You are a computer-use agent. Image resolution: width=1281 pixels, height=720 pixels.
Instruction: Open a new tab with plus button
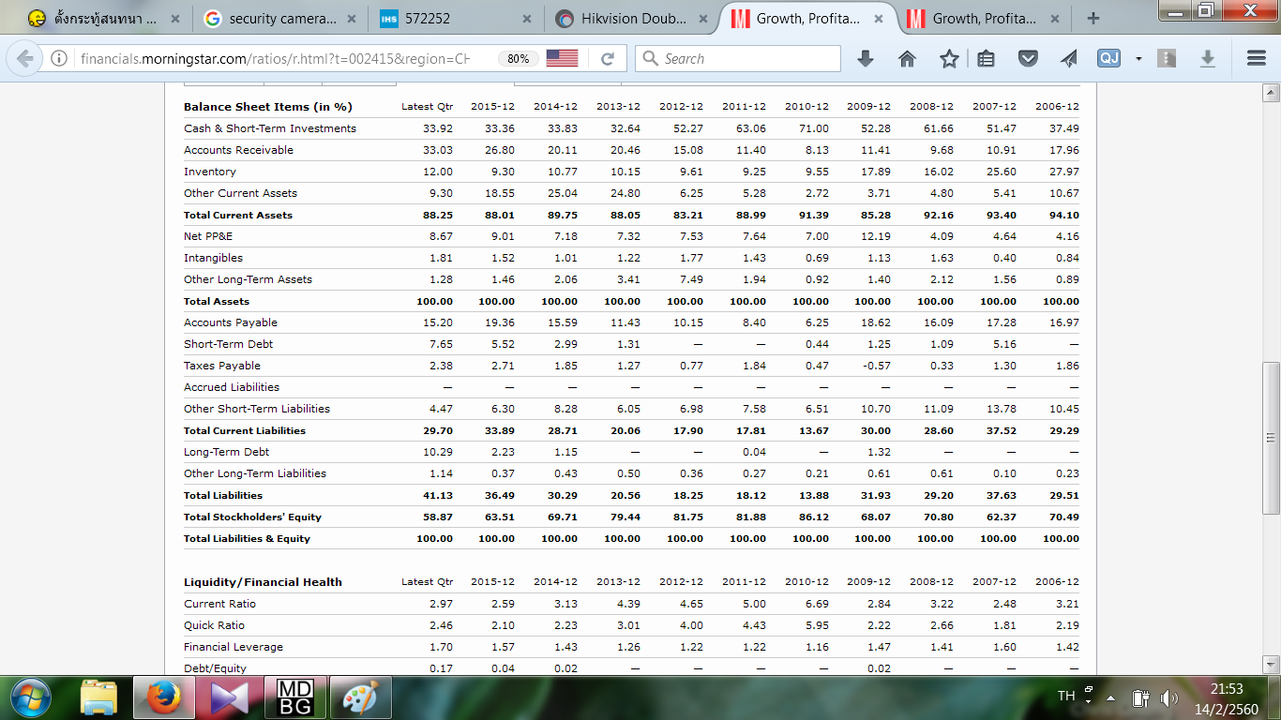(x=1093, y=19)
